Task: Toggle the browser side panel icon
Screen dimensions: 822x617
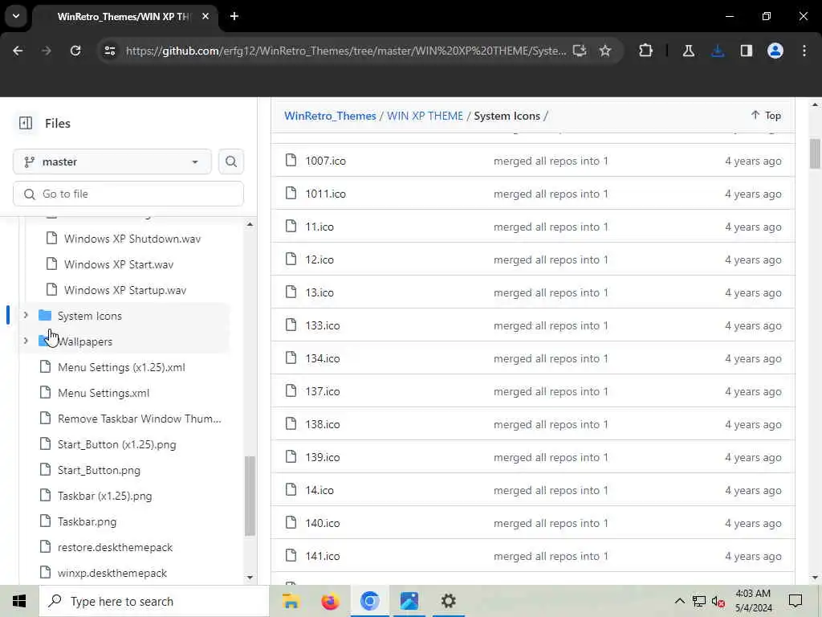Action: pyautogui.click(x=746, y=51)
